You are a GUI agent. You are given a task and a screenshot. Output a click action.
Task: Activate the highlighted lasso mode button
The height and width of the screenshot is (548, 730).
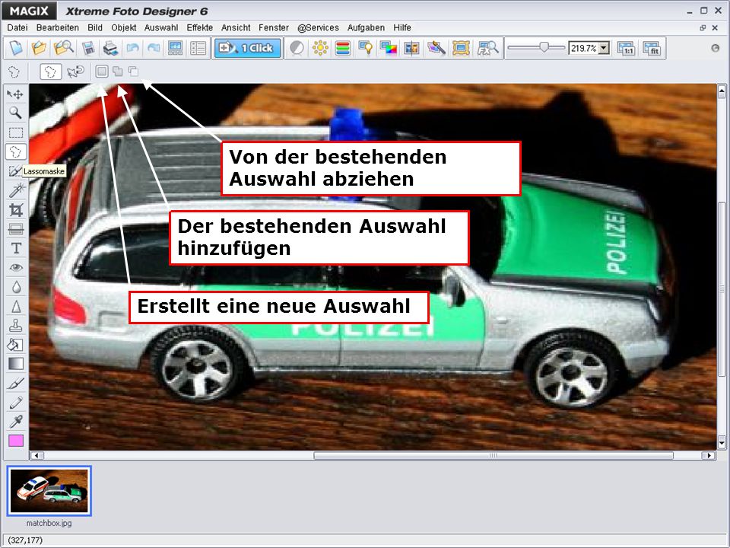coord(50,72)
